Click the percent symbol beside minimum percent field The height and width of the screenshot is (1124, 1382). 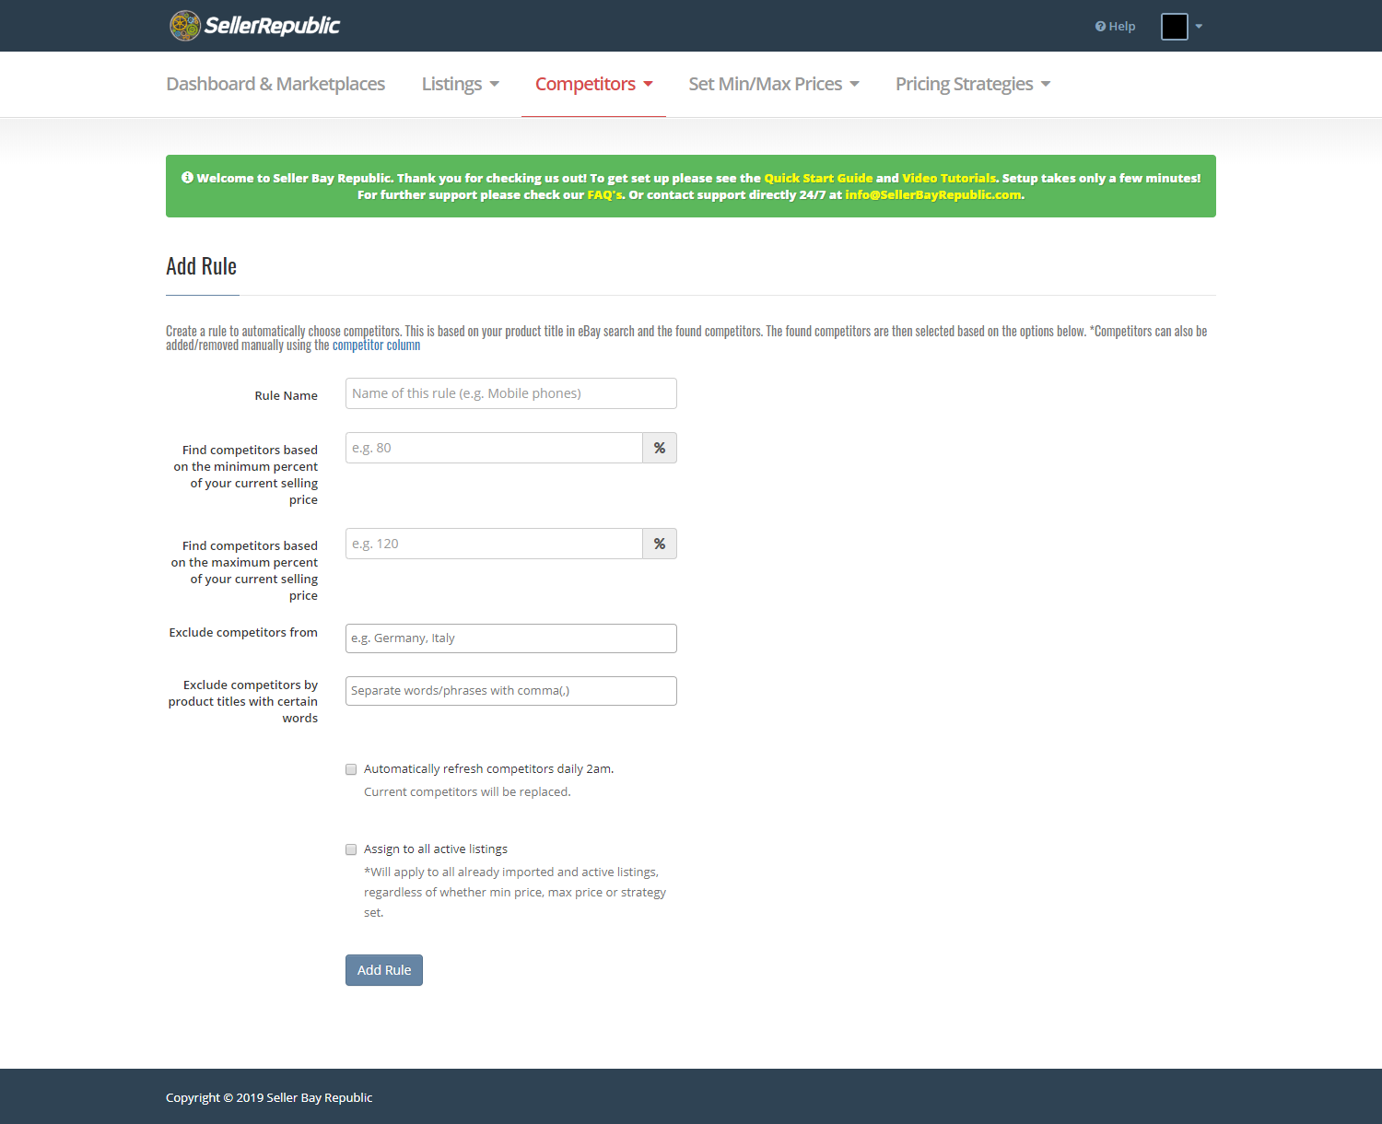660,449
